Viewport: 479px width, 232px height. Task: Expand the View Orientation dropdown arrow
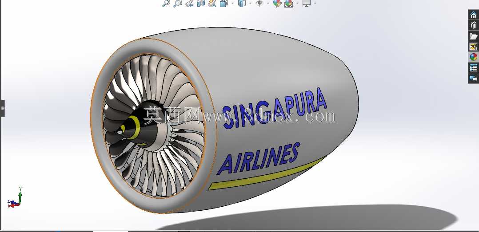click(x=232, y=4)
